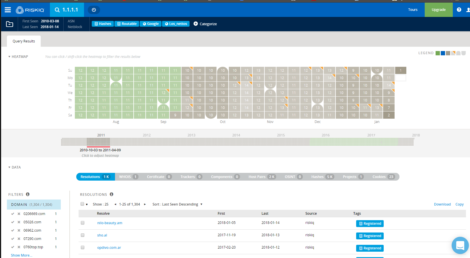
Task: Click the Upgrade button
Action: [x=438, y=10]
